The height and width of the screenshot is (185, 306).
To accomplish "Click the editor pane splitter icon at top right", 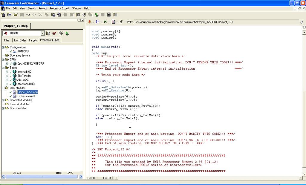I will 304,27.
